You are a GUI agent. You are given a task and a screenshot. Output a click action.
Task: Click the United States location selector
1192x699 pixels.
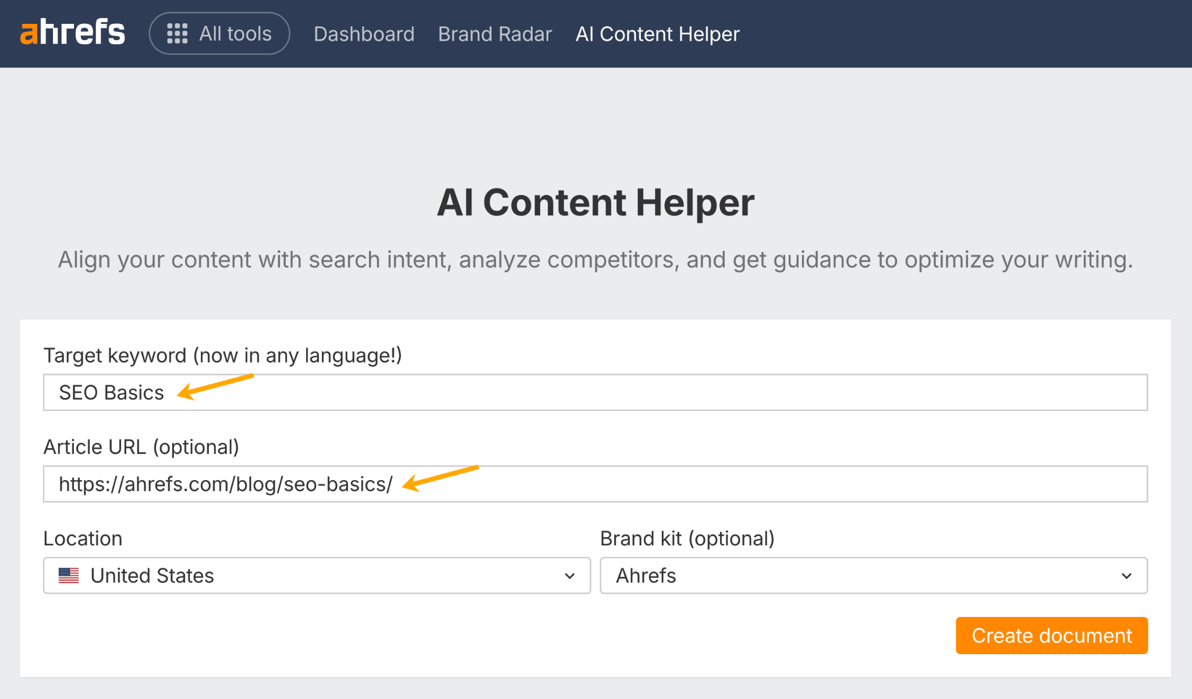point(317,576)
